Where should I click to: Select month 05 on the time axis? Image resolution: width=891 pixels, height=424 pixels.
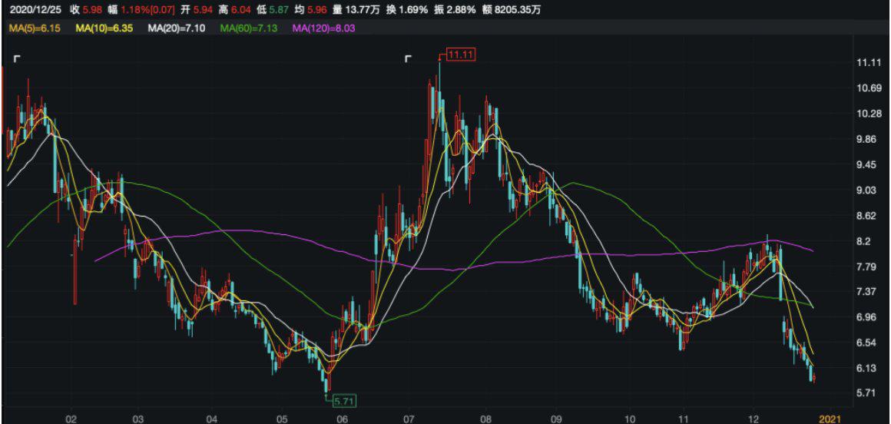point(283,419)
